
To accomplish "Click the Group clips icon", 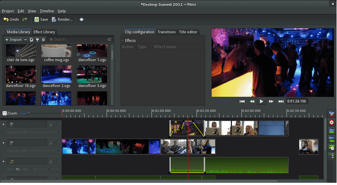I will [332, 131].
